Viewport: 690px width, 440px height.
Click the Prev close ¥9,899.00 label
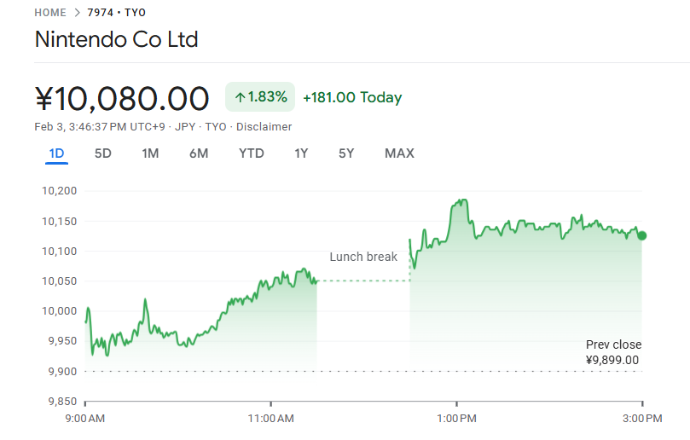coord(613,352)
